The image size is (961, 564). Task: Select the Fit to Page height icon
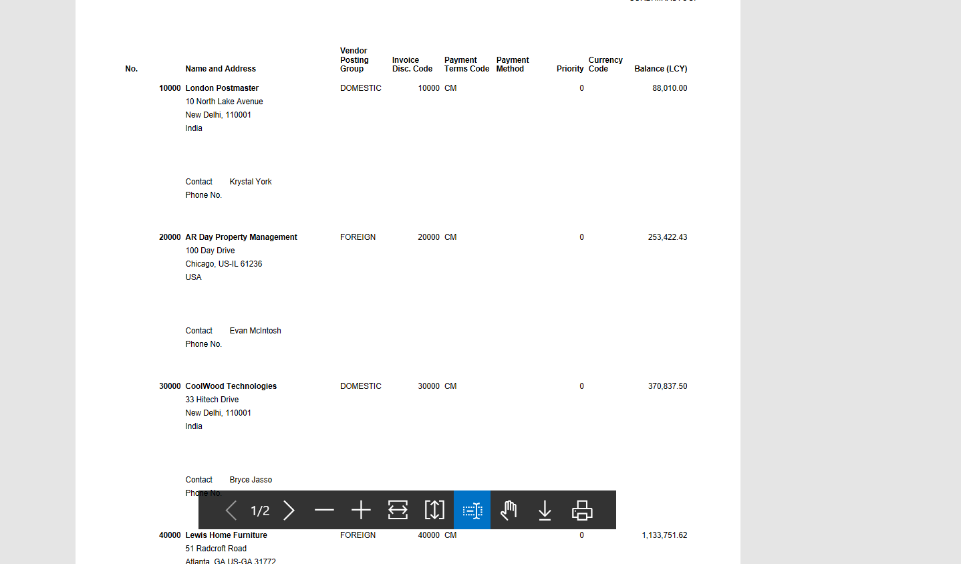(x=434, y=510)
